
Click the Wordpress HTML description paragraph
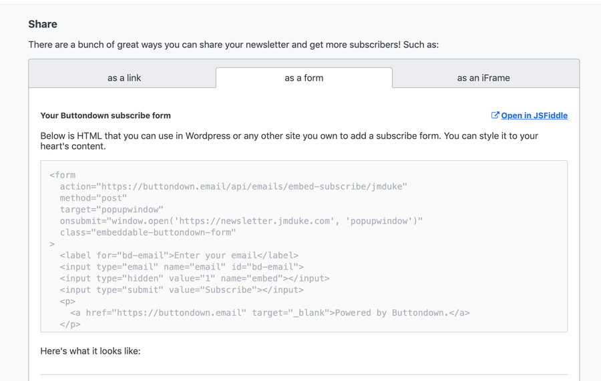pos(289,141)
